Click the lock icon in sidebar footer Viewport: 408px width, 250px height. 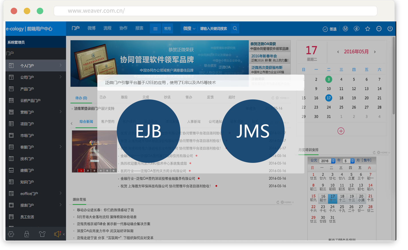(x=27, y=234)
